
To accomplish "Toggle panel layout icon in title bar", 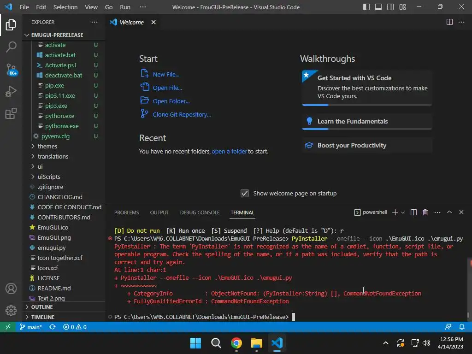I will point(378,7).
